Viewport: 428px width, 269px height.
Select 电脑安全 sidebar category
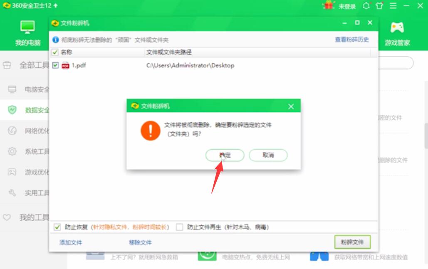(x=37, y=89)
